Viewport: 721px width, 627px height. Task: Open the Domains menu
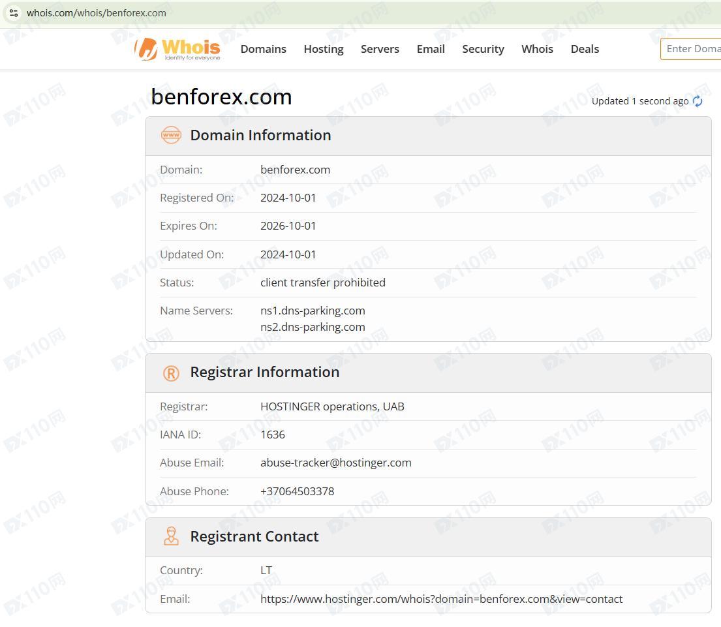click(263, 49)
